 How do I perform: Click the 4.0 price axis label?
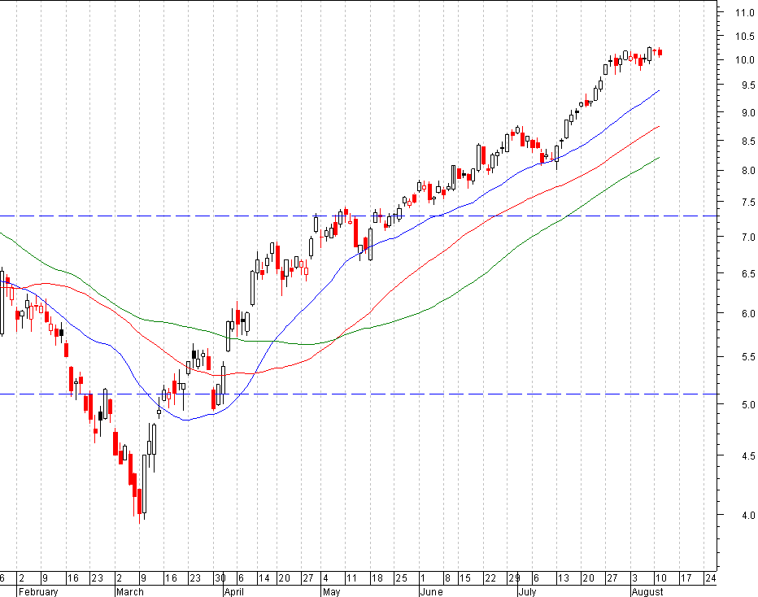click(x=747, y=516)
